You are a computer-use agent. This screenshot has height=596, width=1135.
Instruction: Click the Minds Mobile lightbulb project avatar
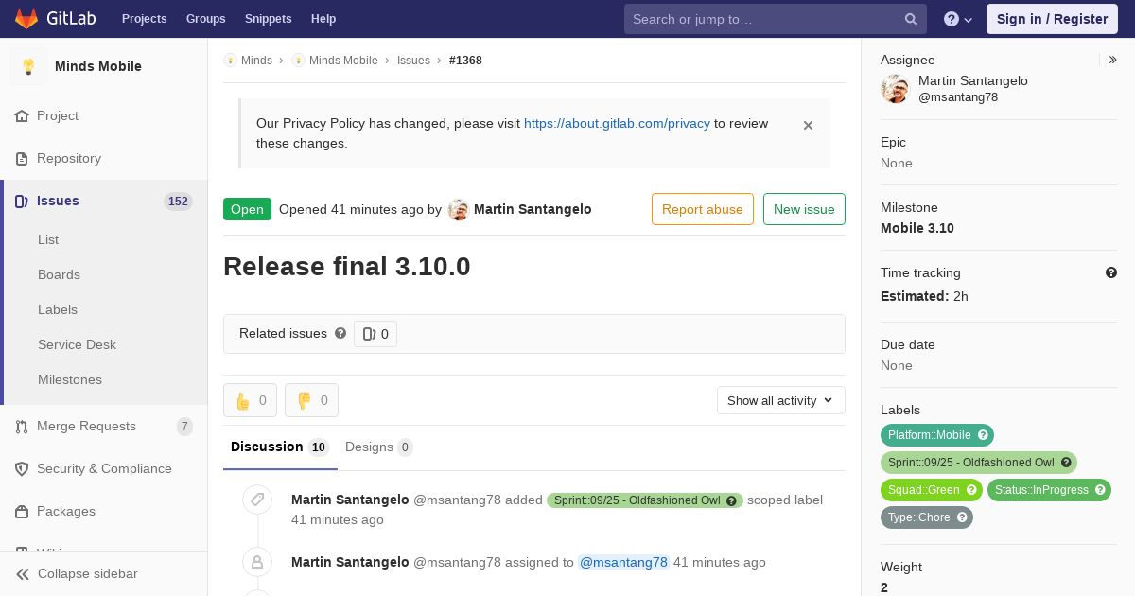coord(28,66)
